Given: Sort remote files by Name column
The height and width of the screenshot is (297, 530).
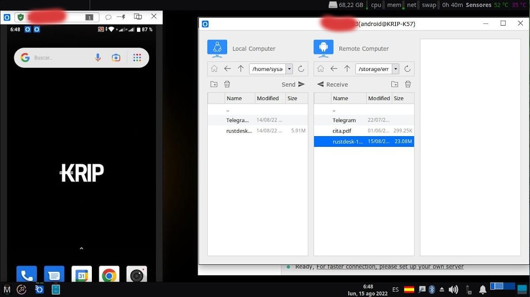Looking at the screenshot, I should (x=349, y=98).
